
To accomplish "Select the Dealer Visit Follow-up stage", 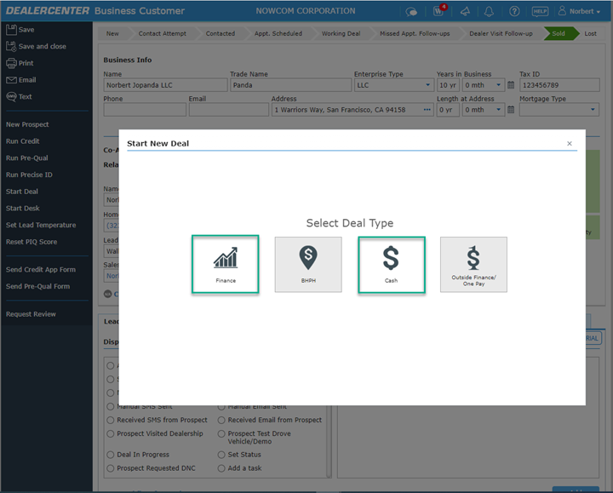I will point(501,33).
